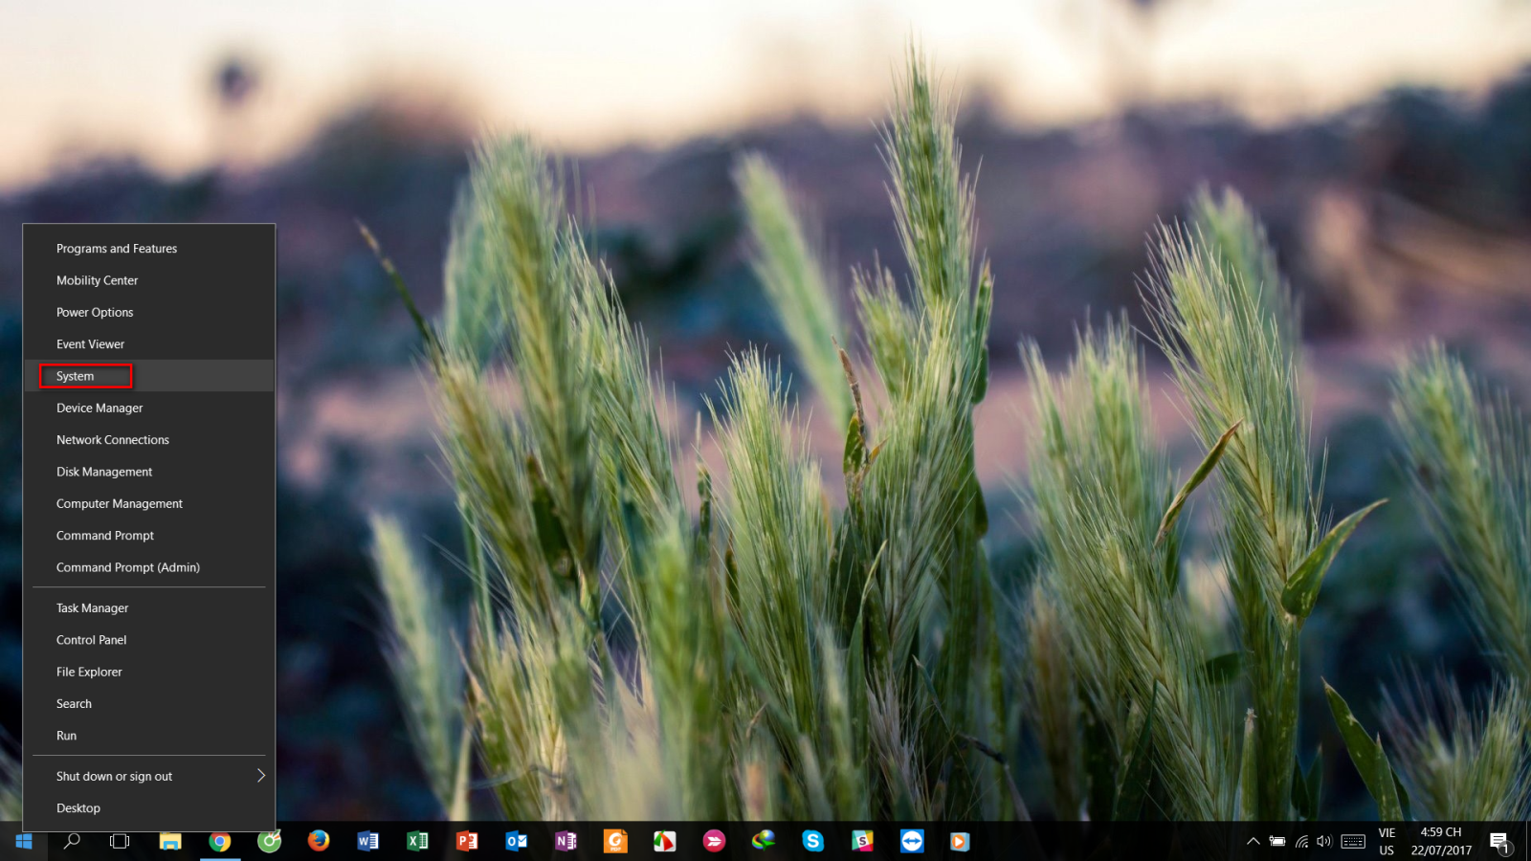Expand hidden icons in the system tray
The height and width of the screenshot is (861, 1531).
point(1254,842)
